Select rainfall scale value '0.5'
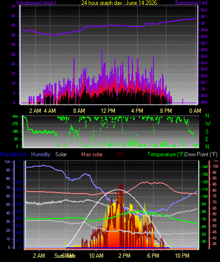Screen dimensions: 220x262 tap(19, 211)
